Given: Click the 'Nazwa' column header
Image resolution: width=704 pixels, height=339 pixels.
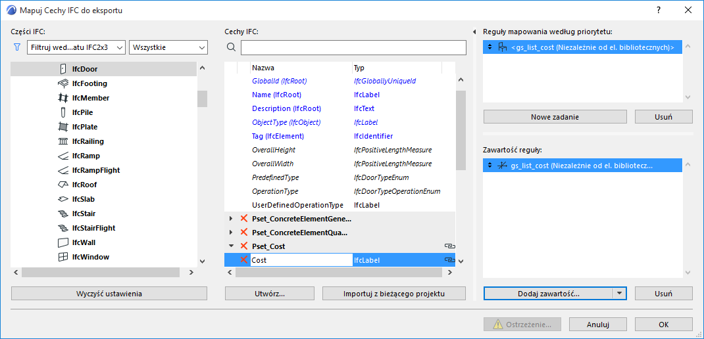Looking at the screenshot, I should [x=301, y=68].
